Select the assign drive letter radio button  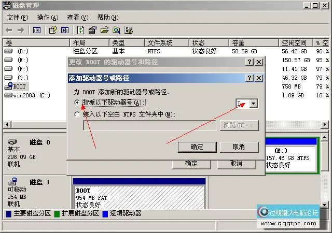coord(77,103)
